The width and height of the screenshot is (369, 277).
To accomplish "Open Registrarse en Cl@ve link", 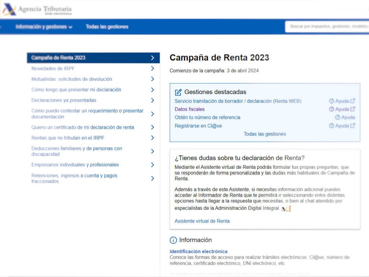I will [198, 126].
